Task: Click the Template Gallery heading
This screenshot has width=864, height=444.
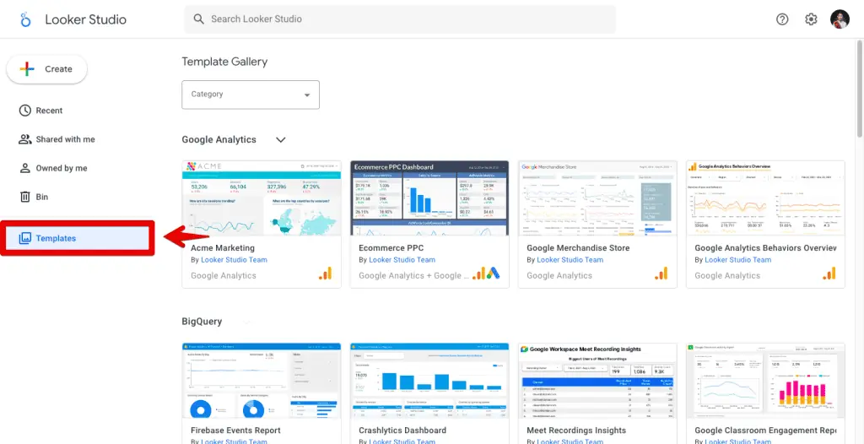Action: [x=224, y=62]
